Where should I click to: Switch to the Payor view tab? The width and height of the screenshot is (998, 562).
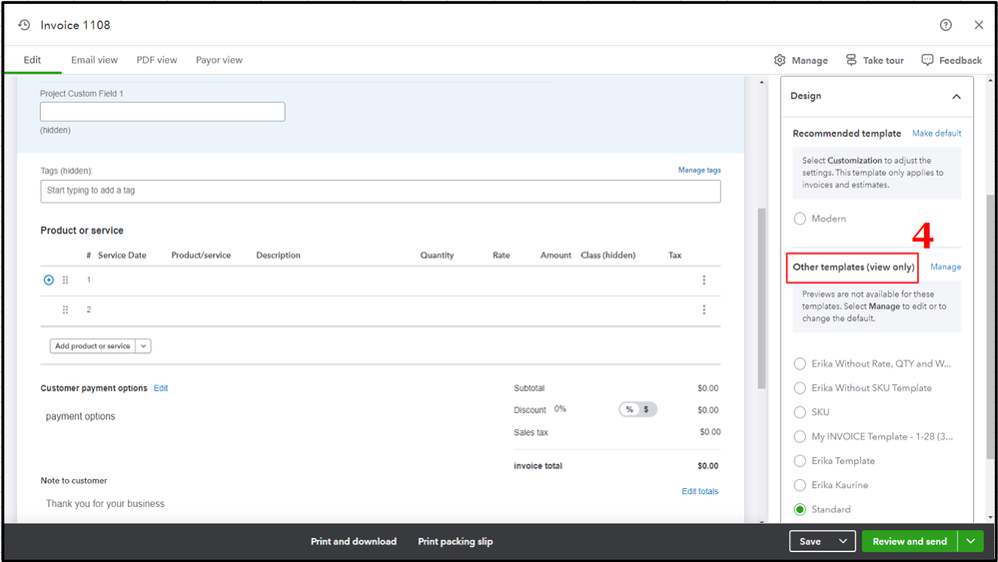pos(219,60)
